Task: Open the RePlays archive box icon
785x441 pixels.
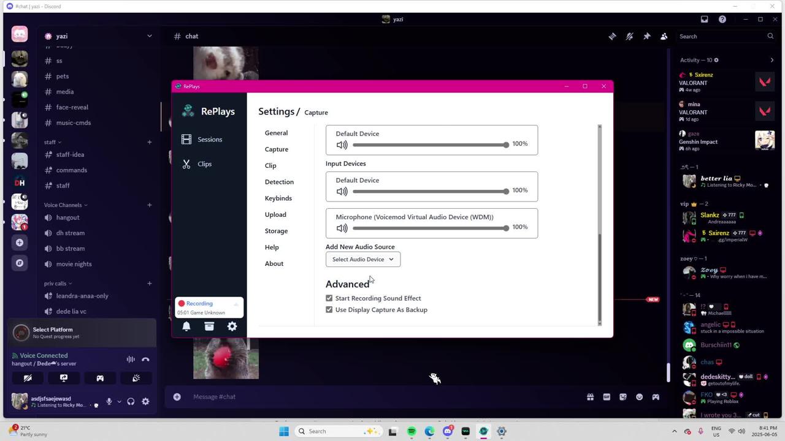Action: (209, 326)
